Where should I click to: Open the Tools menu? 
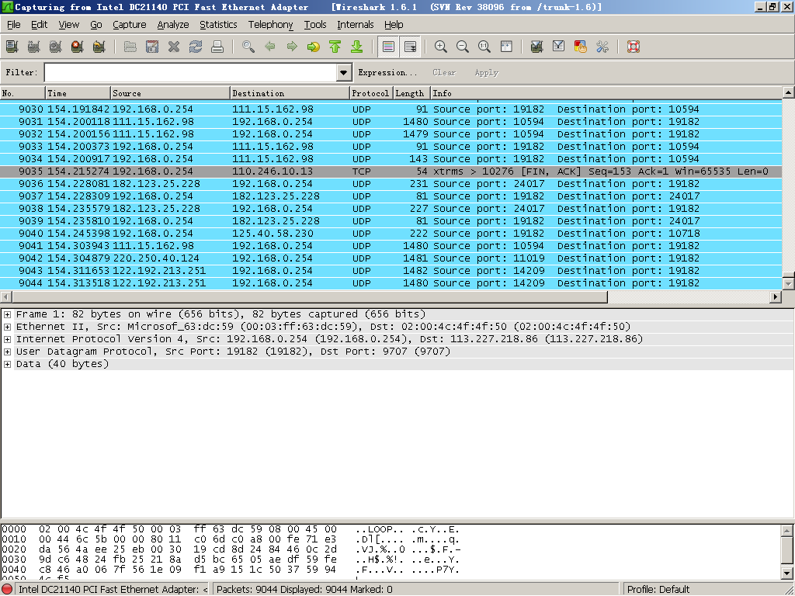pyautogui.click(x=315, y=24)
